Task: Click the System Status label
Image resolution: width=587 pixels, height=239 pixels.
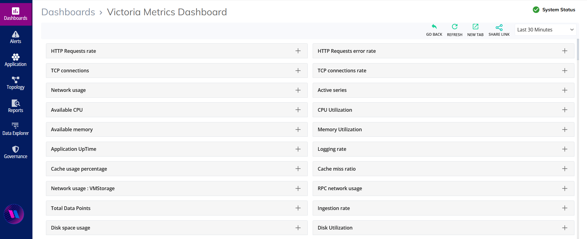Action: pyautogui.click(x=559, y=10)
